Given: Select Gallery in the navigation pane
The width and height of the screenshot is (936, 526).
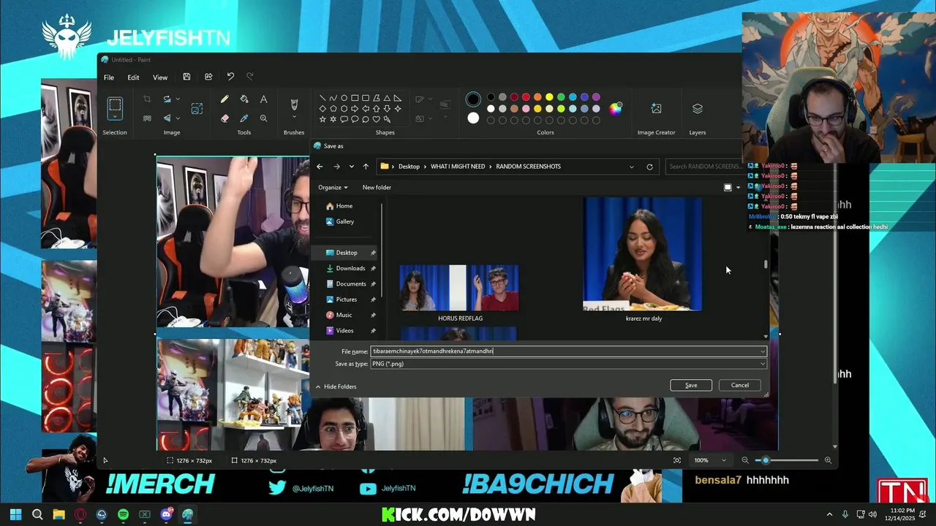Looking at the screenshot, I should [345, 221].
